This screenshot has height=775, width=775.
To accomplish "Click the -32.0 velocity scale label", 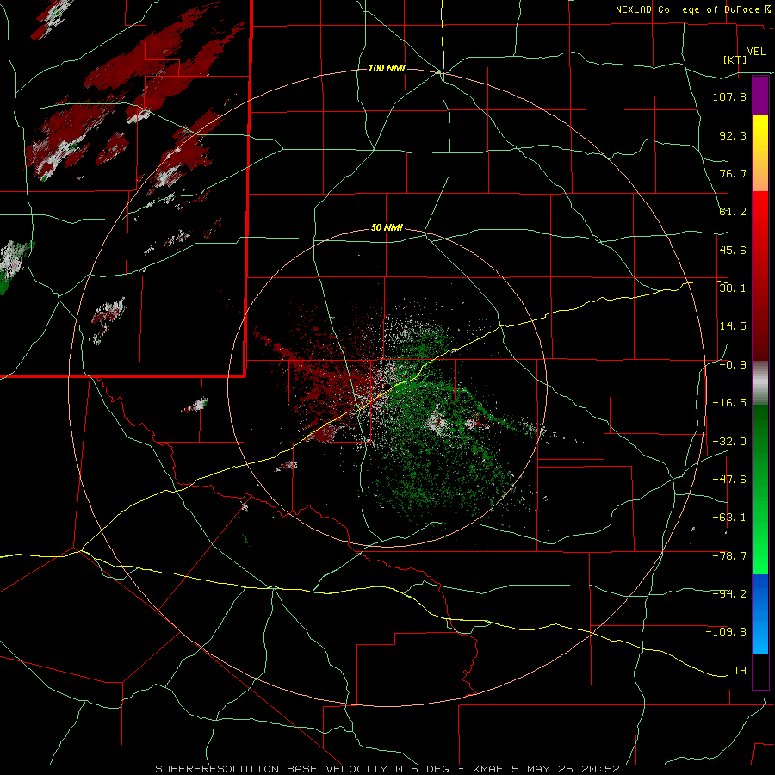I will click(x=729, y=442).
